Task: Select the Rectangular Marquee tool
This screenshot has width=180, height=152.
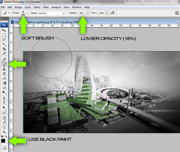Action: coord(4,35)
